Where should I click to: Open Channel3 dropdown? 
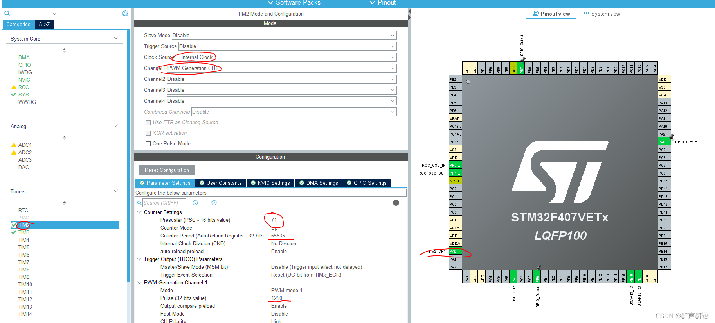282,90
